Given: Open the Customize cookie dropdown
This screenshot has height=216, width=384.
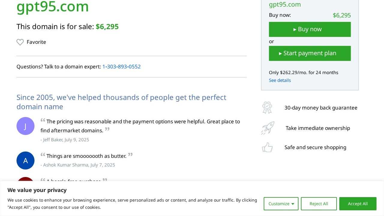Looking at the screenshot, I should pos(281,204).
